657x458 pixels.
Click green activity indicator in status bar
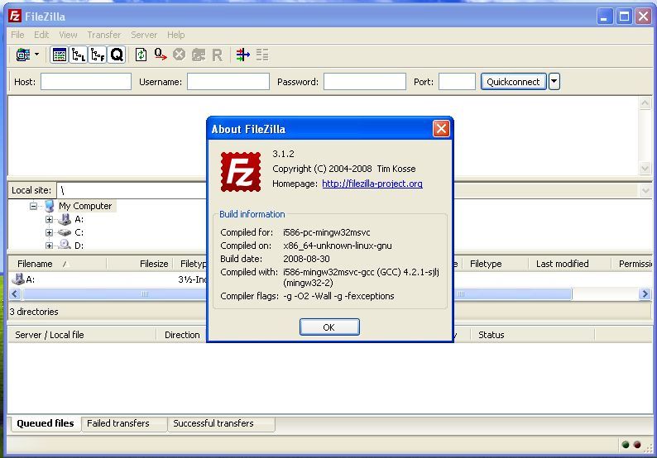point(626,445)
